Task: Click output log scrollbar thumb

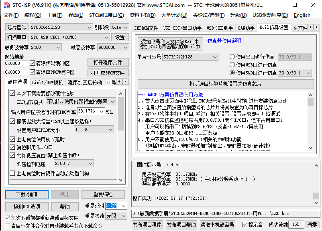Action: (316, 196)
